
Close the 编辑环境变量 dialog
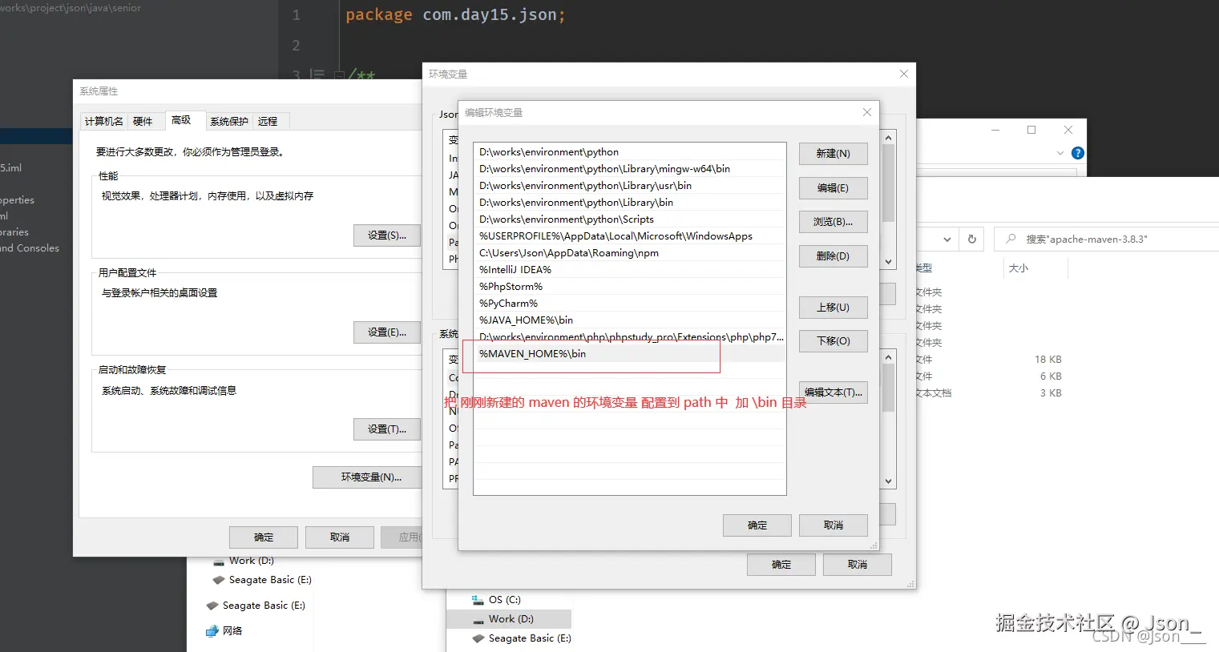click(867, 113)
